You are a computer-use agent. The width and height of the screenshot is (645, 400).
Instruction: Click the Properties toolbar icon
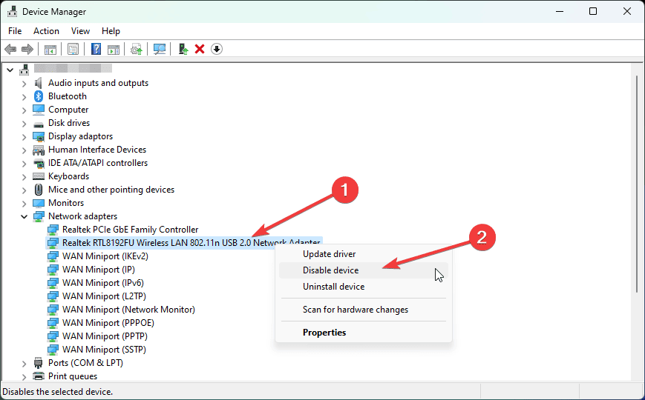73,49
